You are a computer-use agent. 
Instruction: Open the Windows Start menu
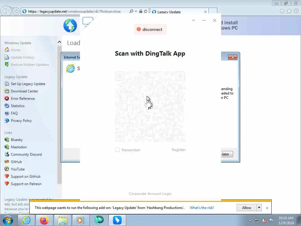(8, 220)
